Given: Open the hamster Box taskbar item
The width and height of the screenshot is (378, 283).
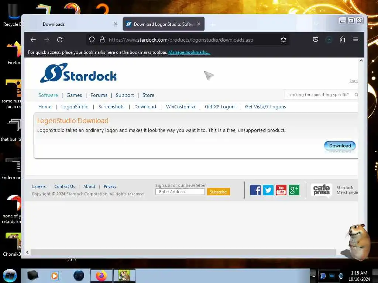Looking at the screenshot, I should 124,276.
